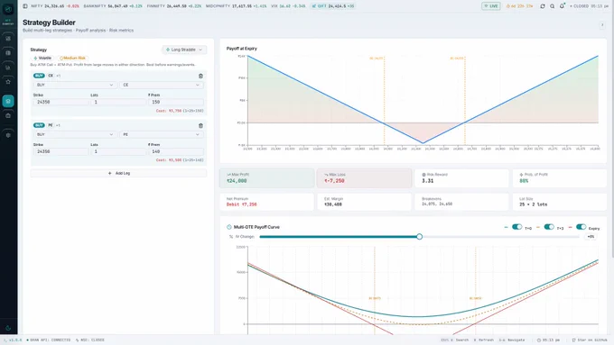The image size is (614, 345).
Task: Click the clock time in status bar
Action: (548, 340)
